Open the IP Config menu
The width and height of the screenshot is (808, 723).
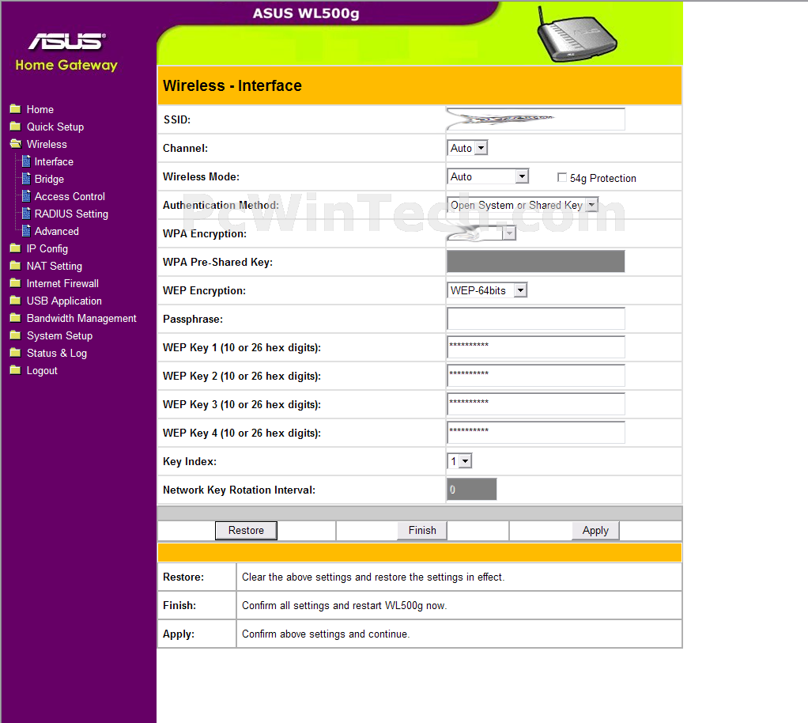point(47,248)
